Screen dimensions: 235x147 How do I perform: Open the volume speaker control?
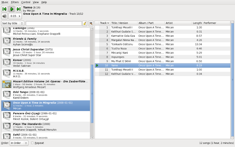click(4, 16)
